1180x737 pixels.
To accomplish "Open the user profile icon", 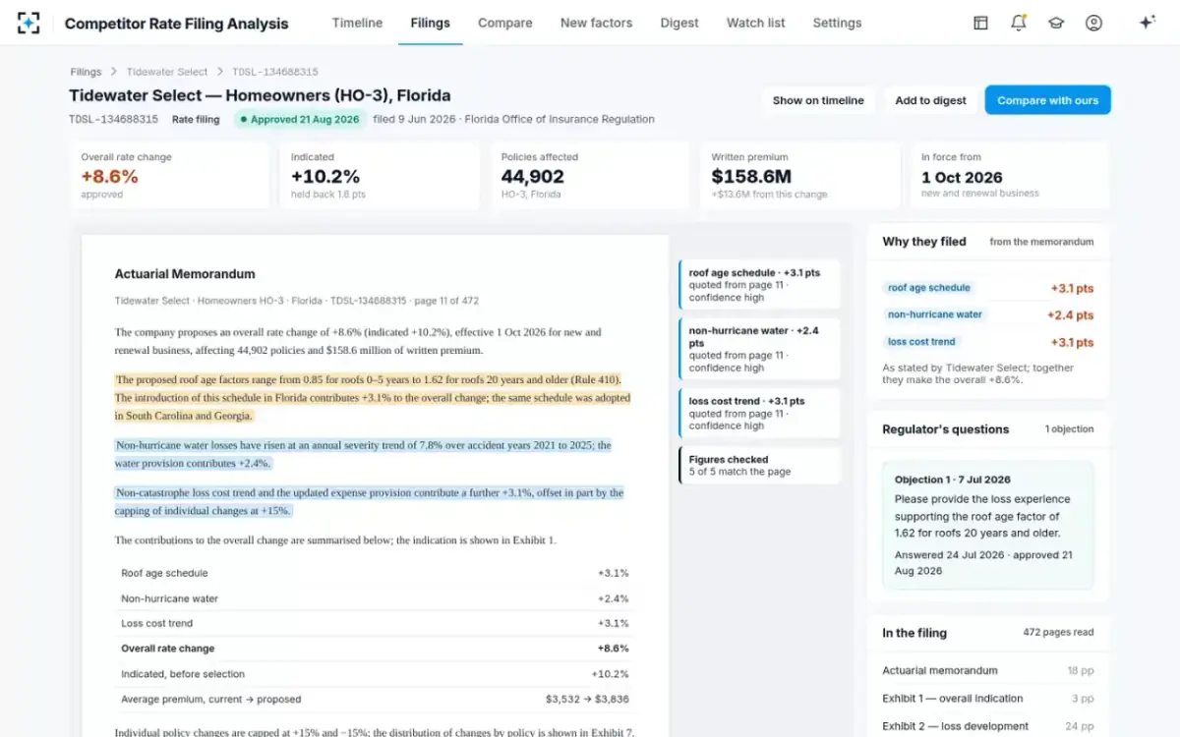I will pos(1093,23).
